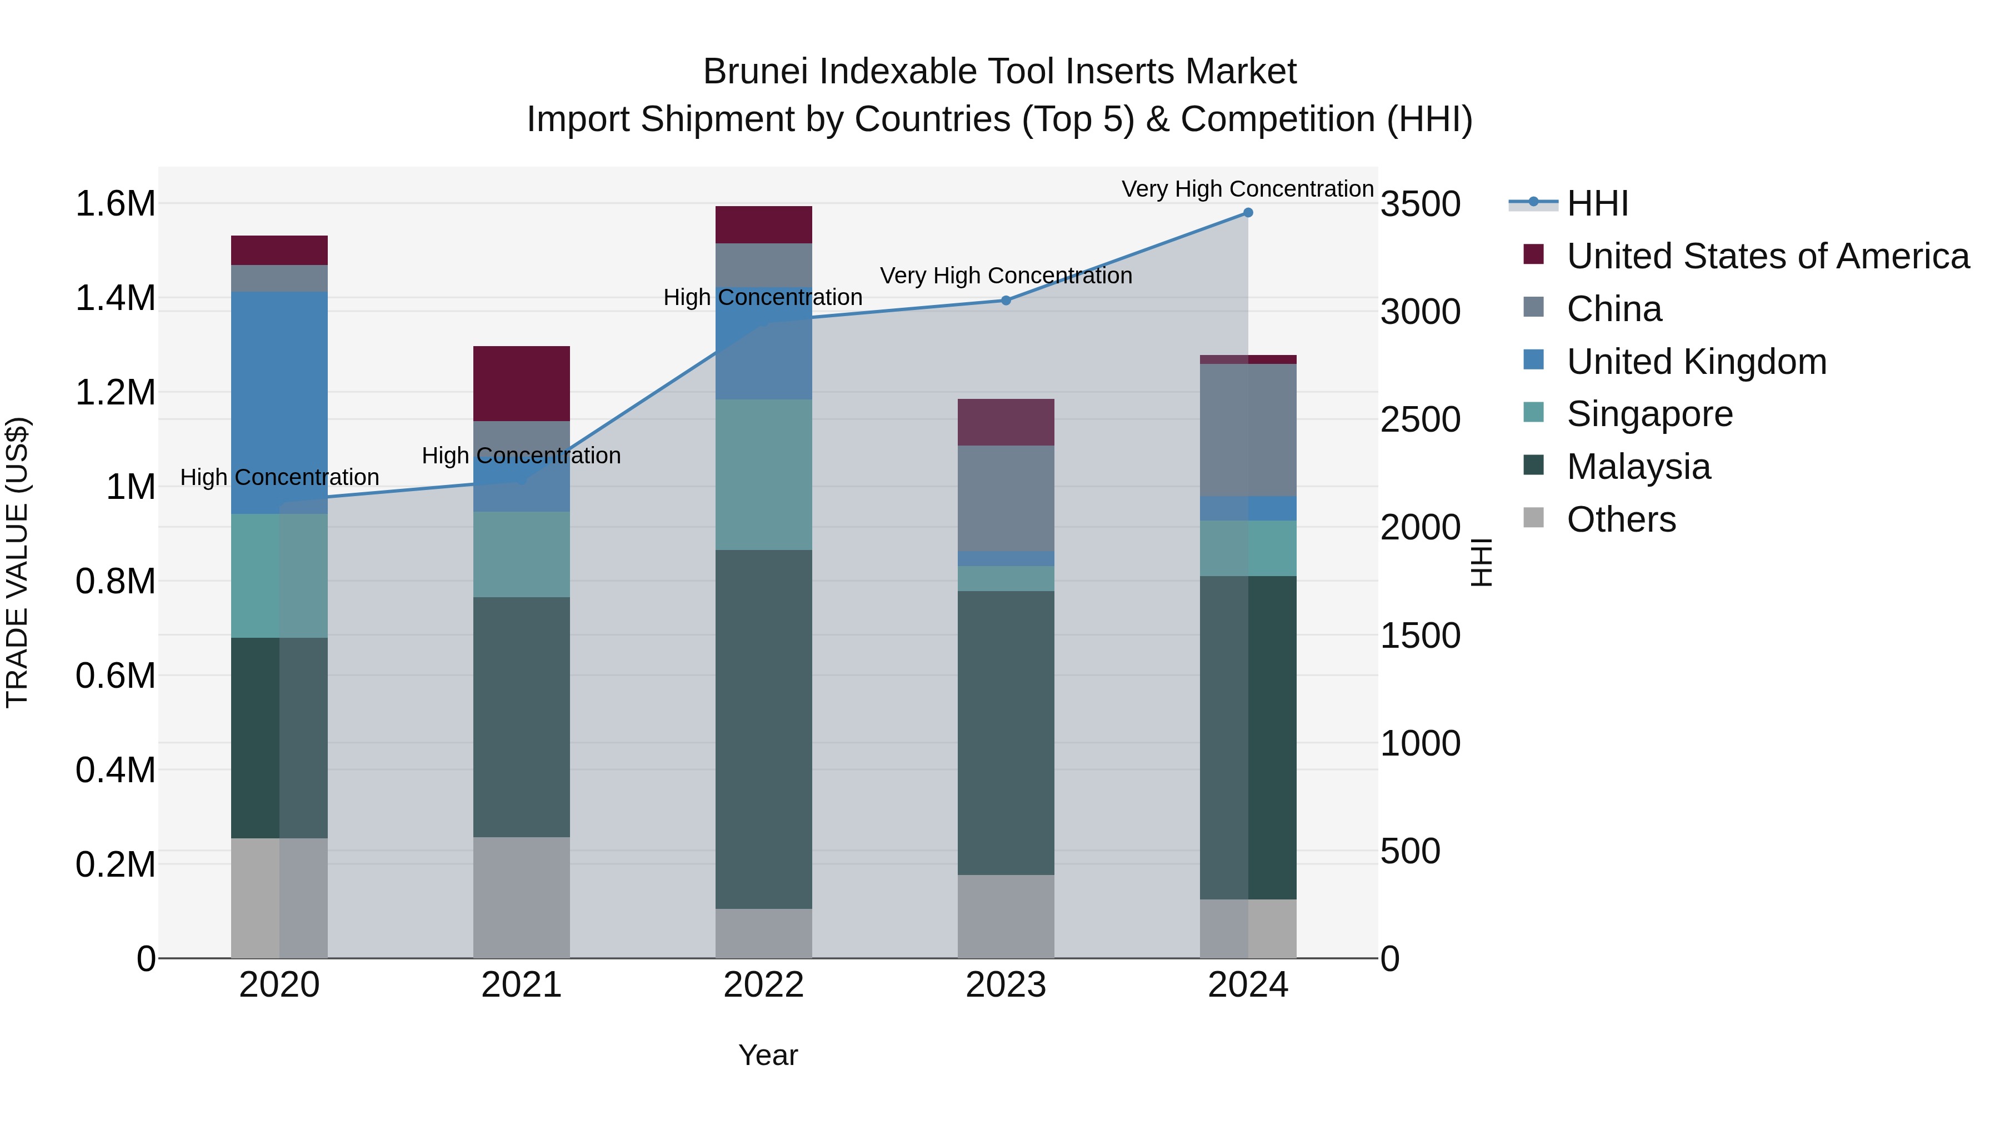Click the 2021 x-axis label
The height and width of the screenshot is (1125, 2000).
(x=522, y=985)
